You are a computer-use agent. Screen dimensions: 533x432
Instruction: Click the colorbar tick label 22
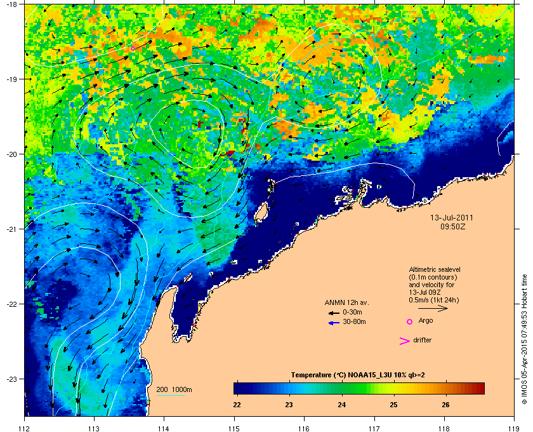[x=237, y=405]
